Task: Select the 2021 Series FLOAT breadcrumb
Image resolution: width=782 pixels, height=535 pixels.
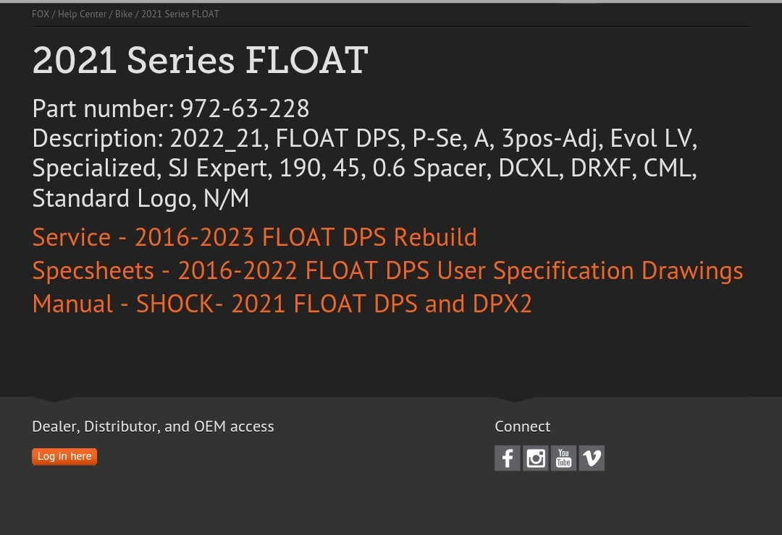Action: point(180,14)
